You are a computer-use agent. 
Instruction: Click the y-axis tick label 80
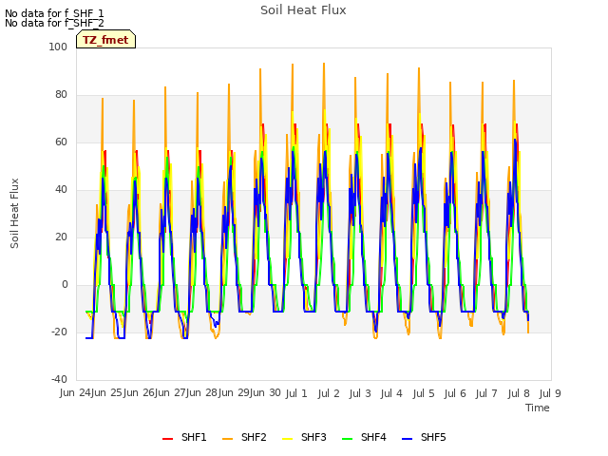pos(61,95)
